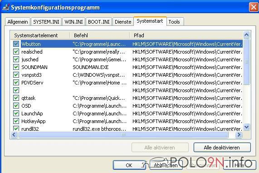Select the vsnpstd3 entry name
259x173 pixels.
[x=31, y=75]
